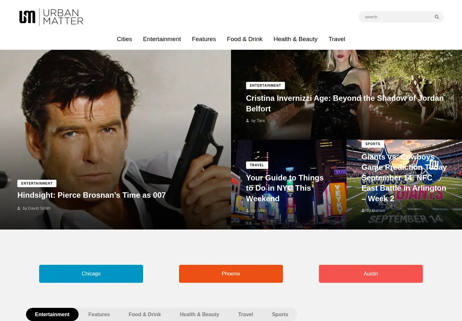The image size is (462, 321).
Task: Click the Urban Matter logo
Action: (x=51, y=17)
